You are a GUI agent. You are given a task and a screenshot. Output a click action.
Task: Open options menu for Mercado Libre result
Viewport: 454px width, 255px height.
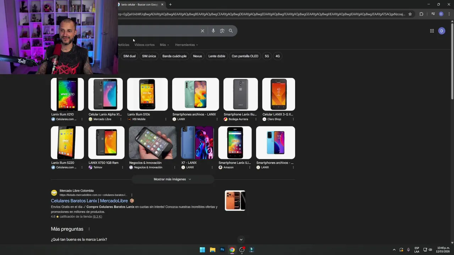[x=132, y=195]
